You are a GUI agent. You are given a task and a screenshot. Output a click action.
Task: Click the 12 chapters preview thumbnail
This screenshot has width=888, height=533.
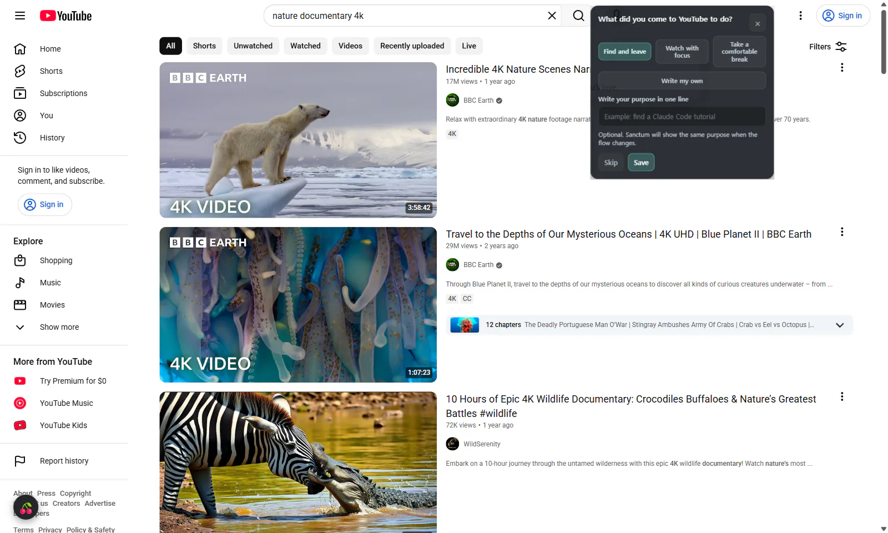[x=465, y=325]
